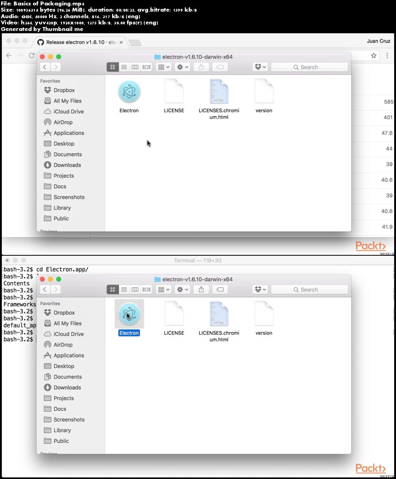
Task: Select LICENSES.chromium.html in Finder window over Chrome
Action: (x=219, y=91)
